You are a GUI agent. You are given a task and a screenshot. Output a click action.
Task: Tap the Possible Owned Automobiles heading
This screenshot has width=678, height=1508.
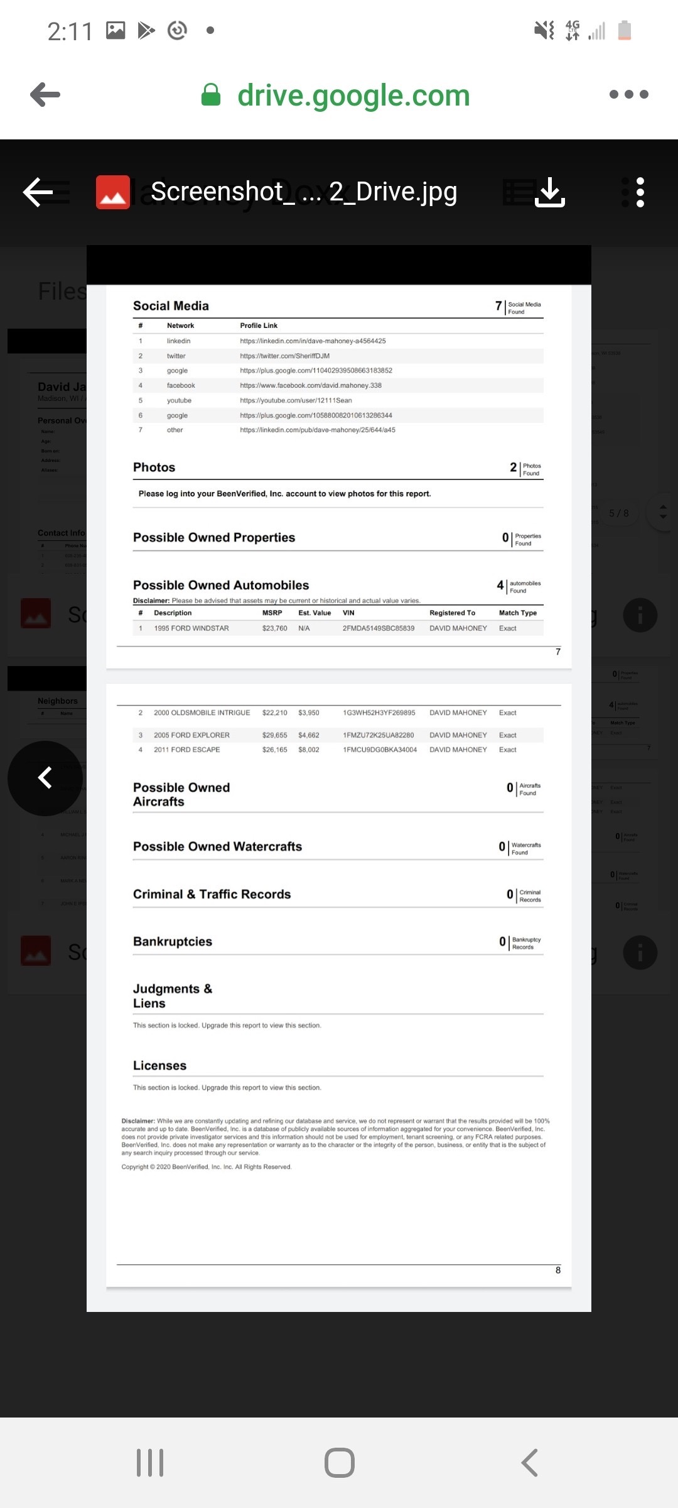pos(221,585)
